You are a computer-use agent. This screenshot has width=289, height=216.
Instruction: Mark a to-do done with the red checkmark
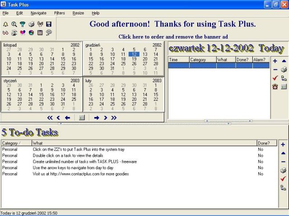(283, 179)
